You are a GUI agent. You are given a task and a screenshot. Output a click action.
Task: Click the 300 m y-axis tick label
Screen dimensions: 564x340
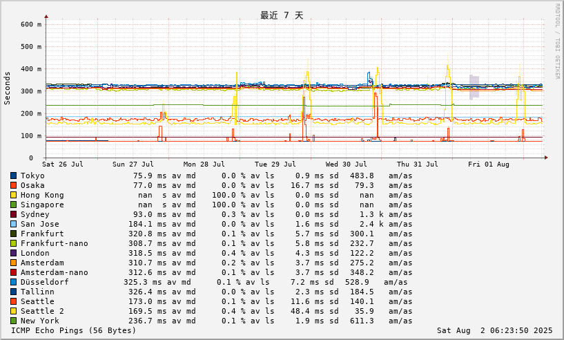[x=31, y=91]
